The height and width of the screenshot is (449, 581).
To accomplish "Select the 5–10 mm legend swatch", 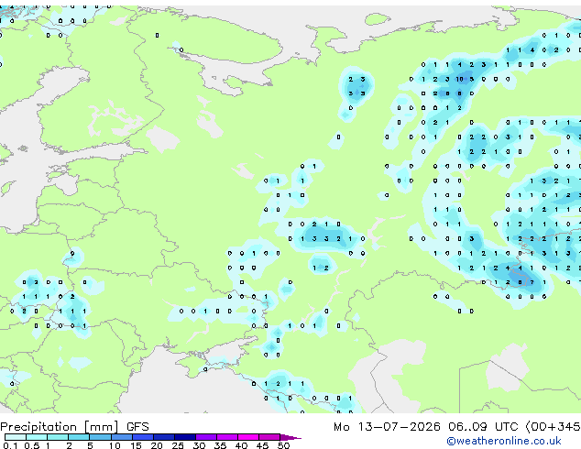I will (x=100, y=437).
